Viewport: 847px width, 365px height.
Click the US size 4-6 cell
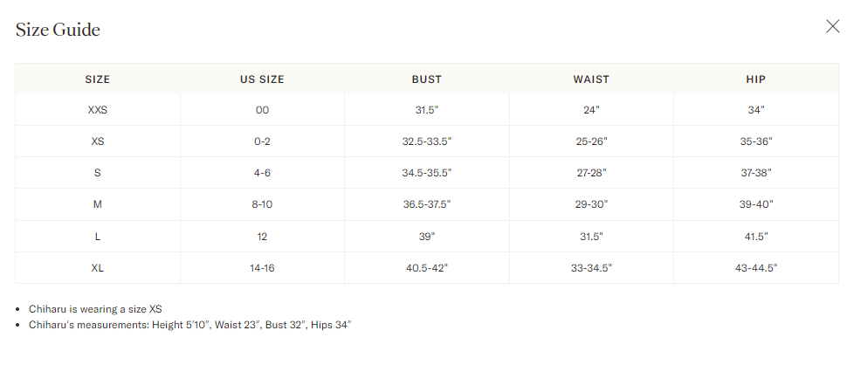click(x=262, y=173)
